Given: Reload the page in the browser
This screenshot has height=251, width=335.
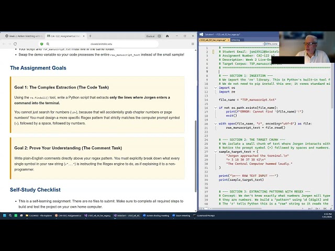Looking at the screenshot, I should (15, 44).
